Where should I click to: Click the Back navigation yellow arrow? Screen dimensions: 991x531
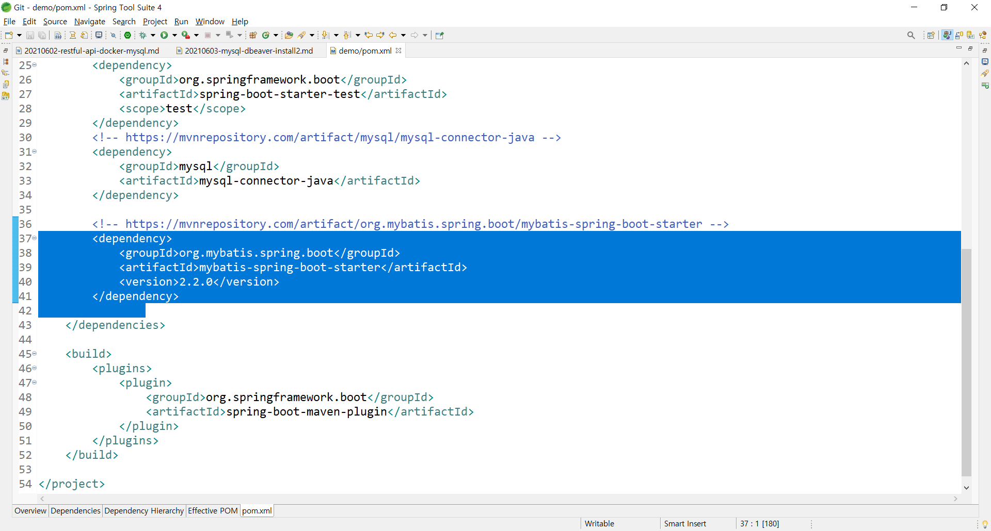(393, 35)
